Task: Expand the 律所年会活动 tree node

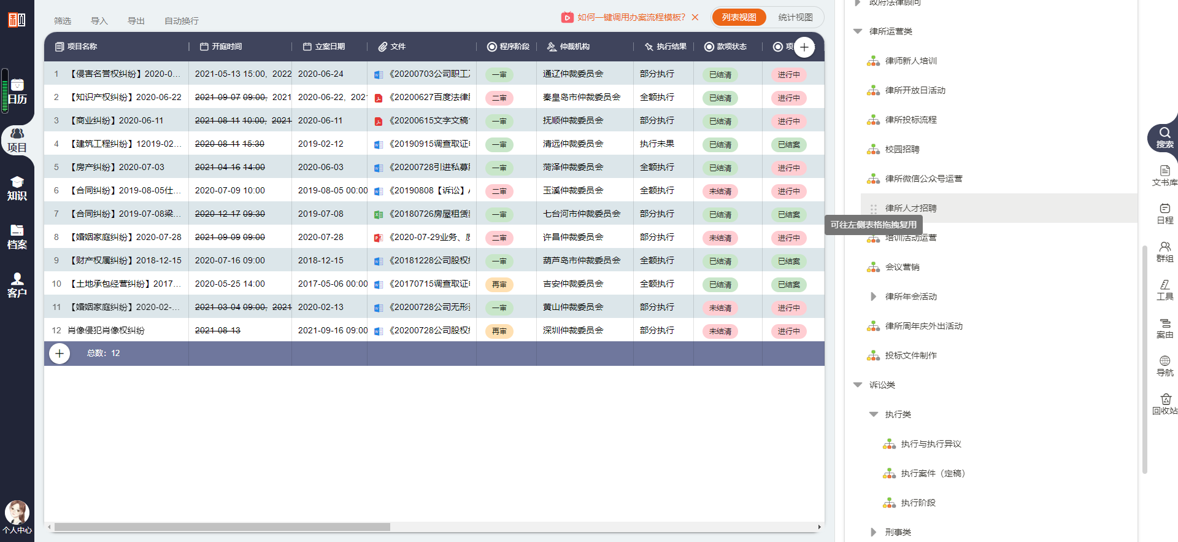Action: click(x=874, y=296)
